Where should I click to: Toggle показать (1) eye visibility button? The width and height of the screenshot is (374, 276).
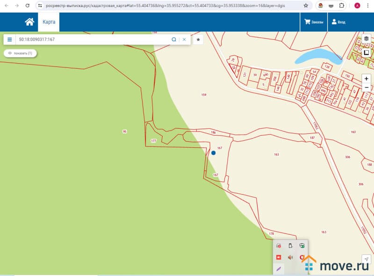pyautogui.click(x=20, y=53)
